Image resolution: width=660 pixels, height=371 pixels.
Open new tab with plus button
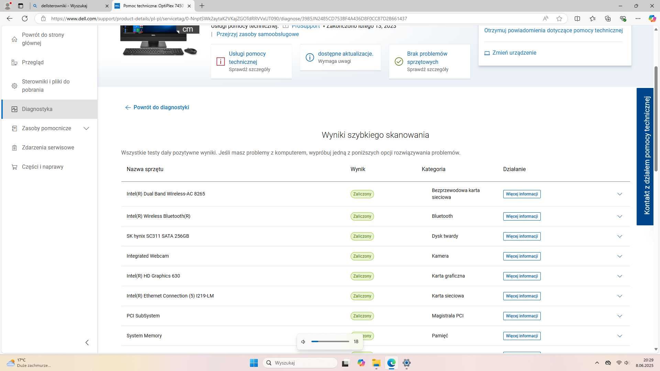[202, 6]
